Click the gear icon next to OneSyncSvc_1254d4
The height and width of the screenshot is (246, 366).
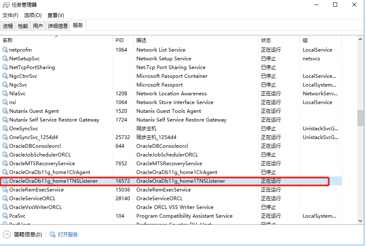(5, 137)
